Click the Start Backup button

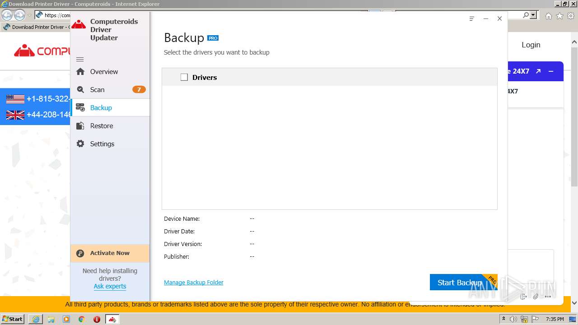pos(463,283)
